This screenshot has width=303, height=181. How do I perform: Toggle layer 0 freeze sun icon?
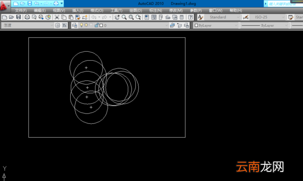coord(86,25)
